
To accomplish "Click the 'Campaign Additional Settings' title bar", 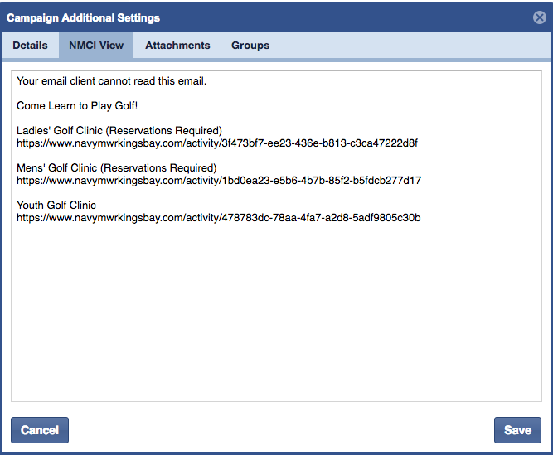I will (84, 17).
